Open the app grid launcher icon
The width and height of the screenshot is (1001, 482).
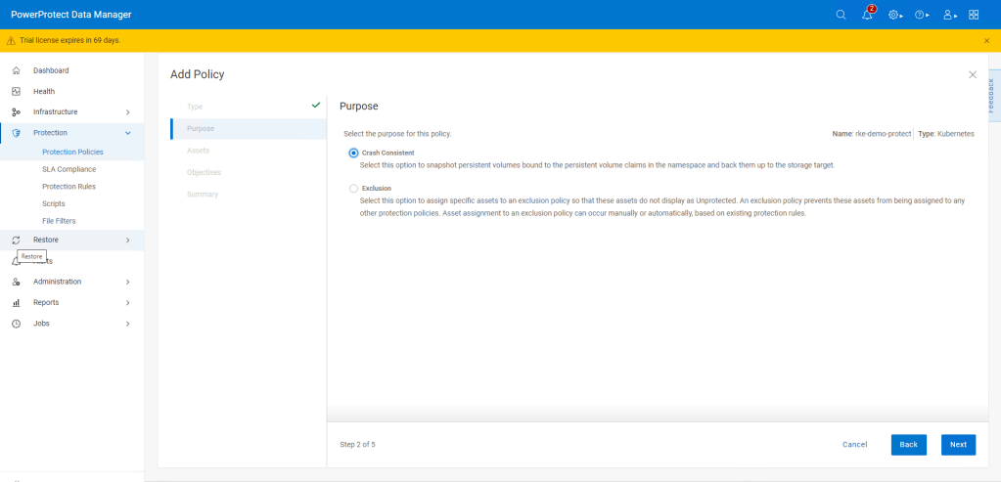click(974, 15)
